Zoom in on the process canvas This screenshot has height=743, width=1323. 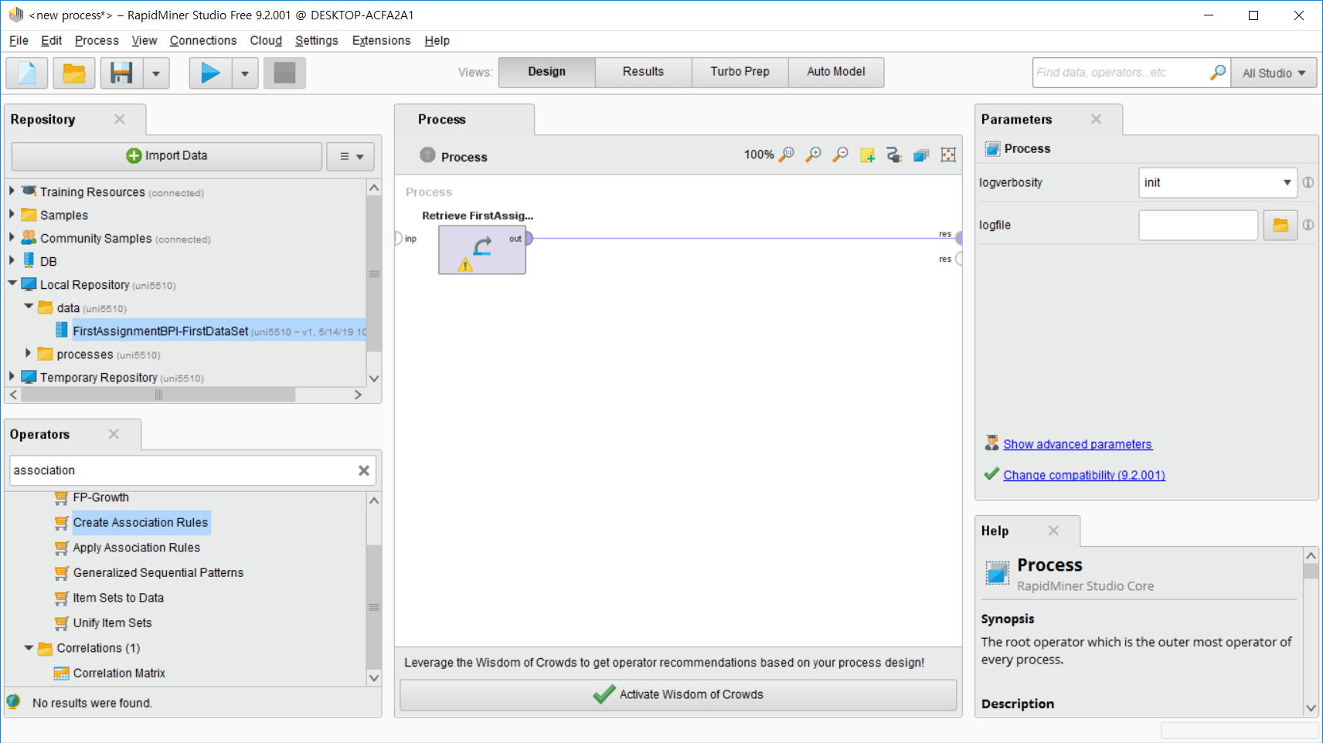pyautogui.click(x=813, y=154)
